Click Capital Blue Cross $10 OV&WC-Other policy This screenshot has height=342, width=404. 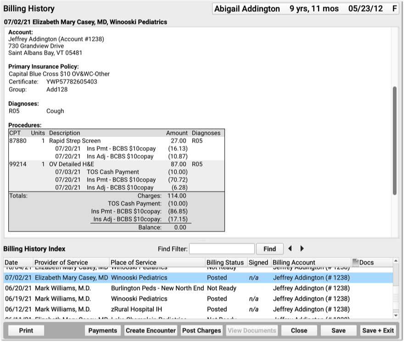(x=59, y=74)
